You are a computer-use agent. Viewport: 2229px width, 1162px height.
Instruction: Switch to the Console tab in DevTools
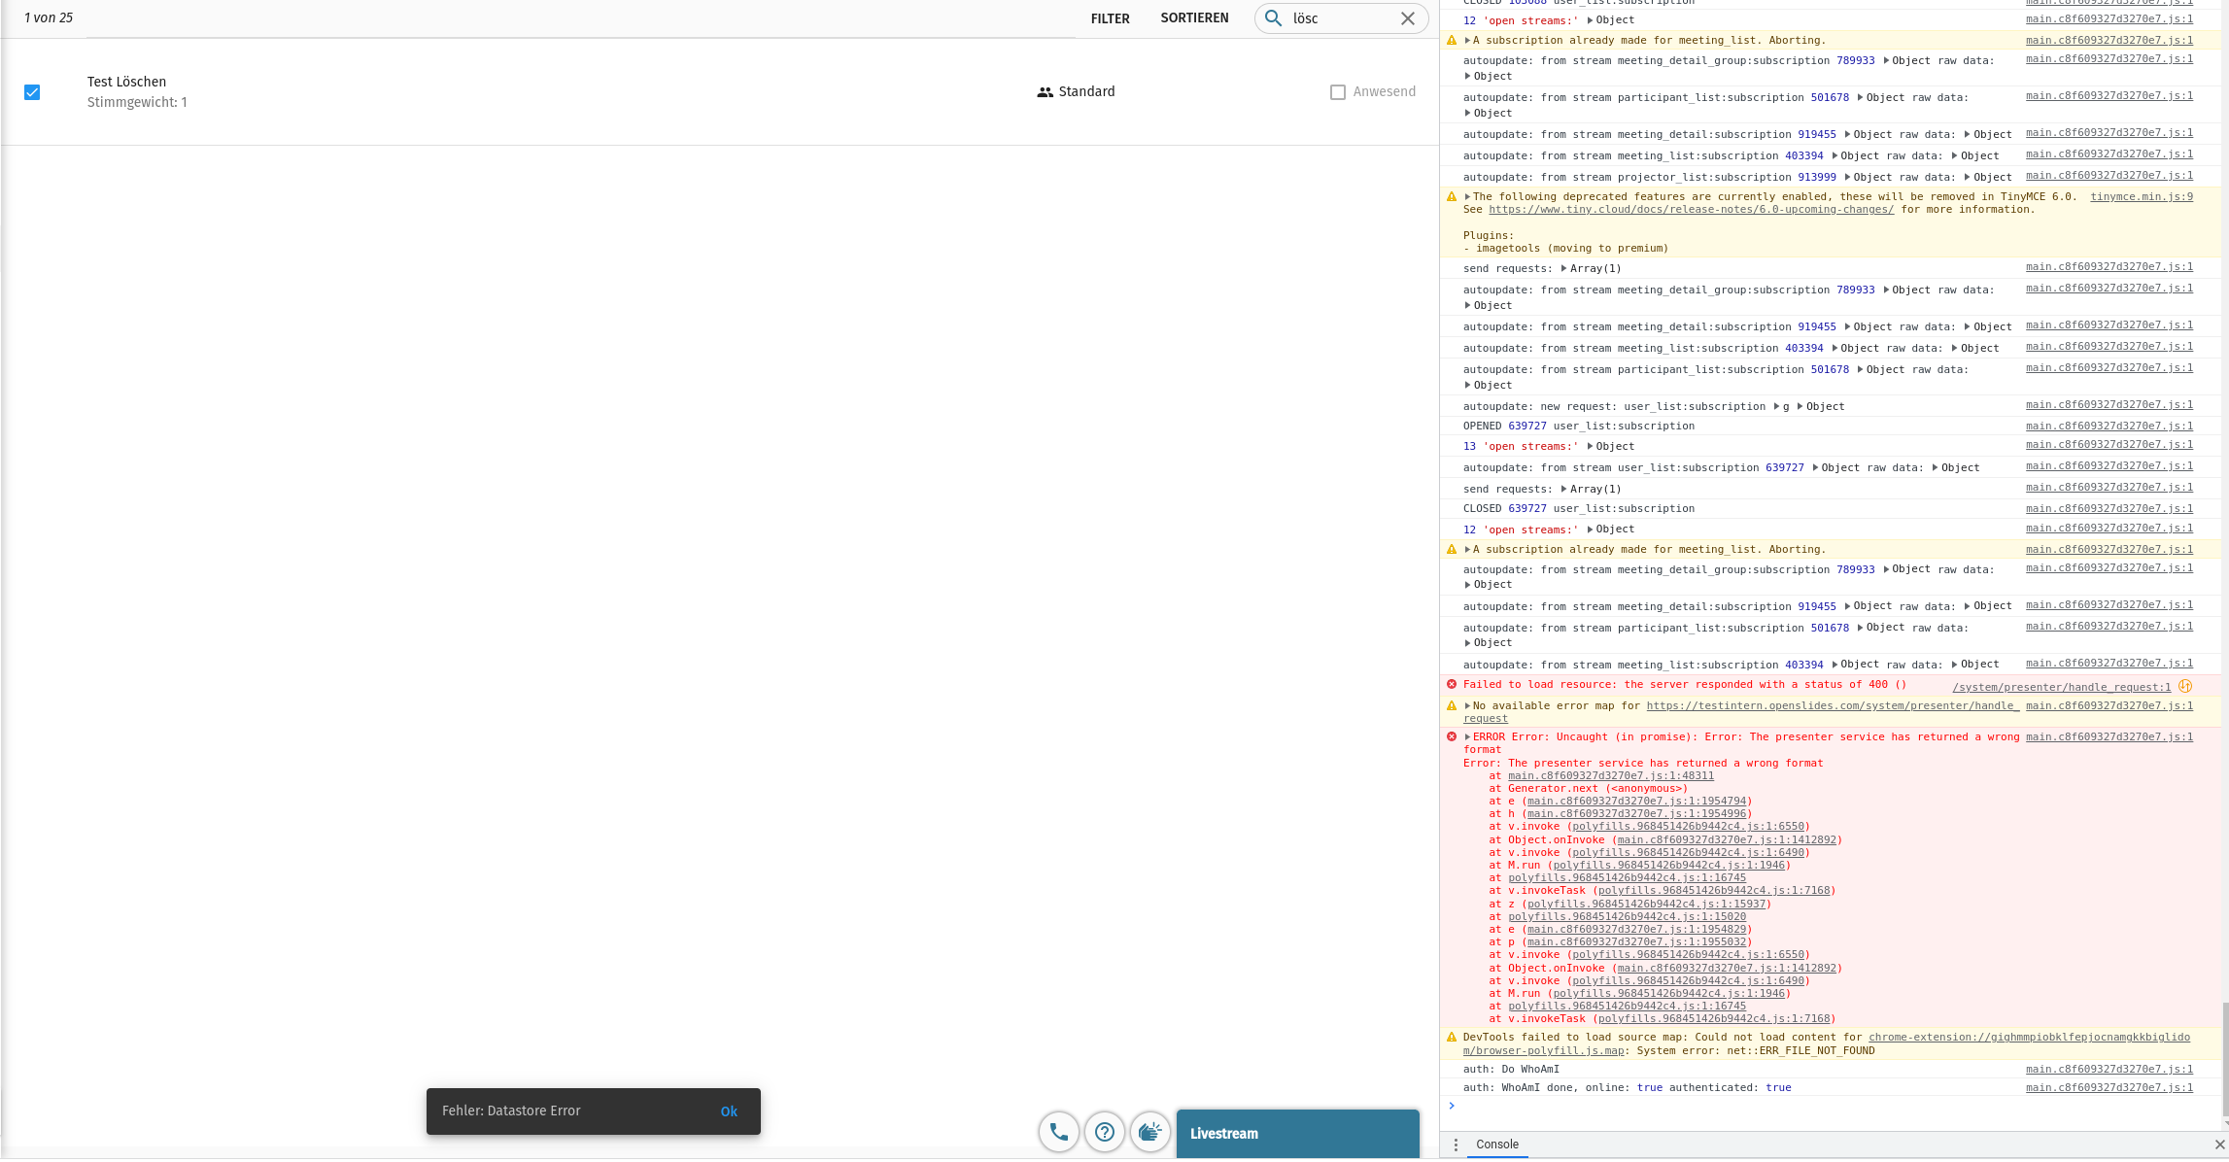[1496, 1145]
